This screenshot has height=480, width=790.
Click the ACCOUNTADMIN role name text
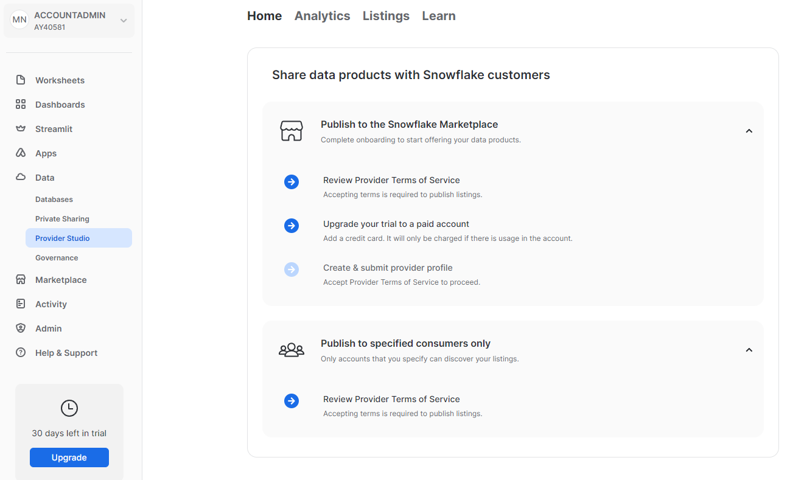[70, 15]
